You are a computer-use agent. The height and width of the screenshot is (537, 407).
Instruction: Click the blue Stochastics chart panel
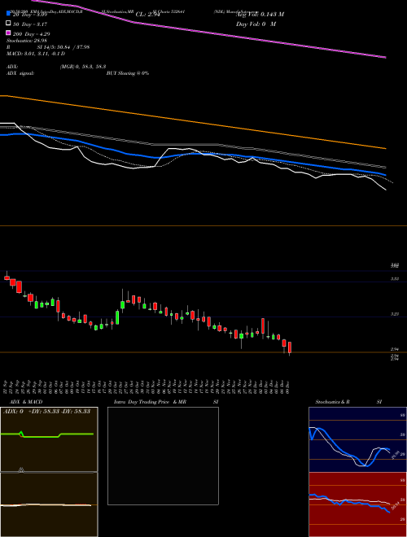click(357, 439)
